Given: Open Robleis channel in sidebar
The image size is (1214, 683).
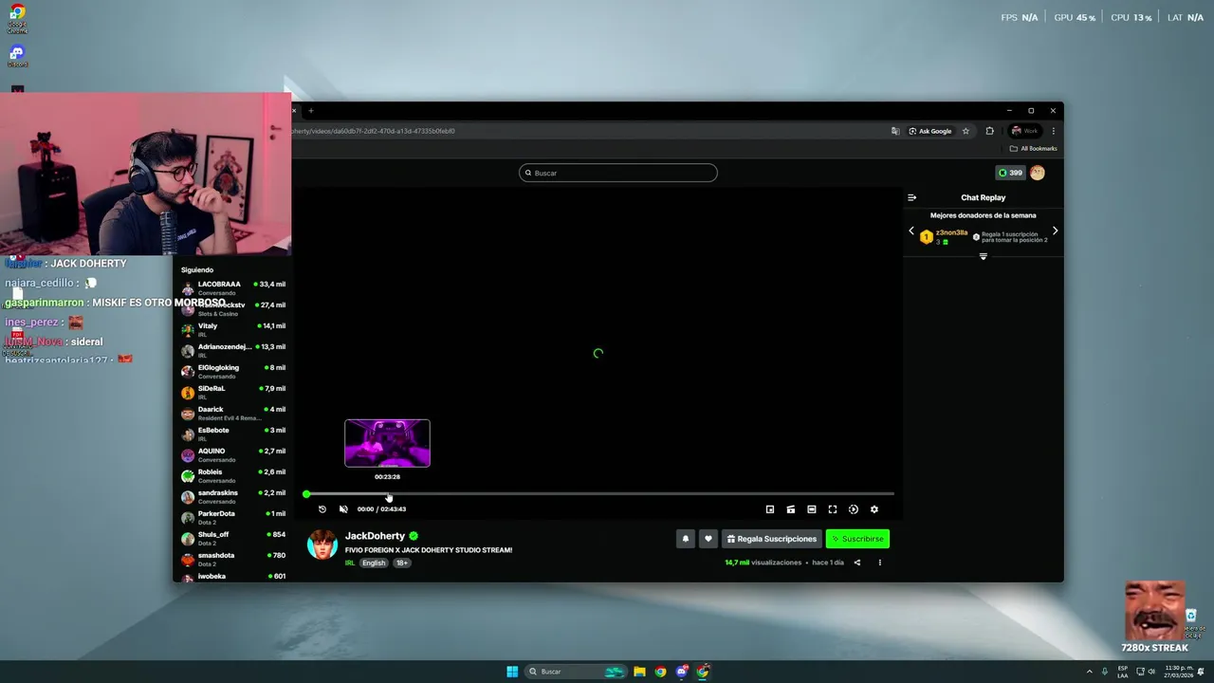Looking at the screenshot, I should coord(233,475).
